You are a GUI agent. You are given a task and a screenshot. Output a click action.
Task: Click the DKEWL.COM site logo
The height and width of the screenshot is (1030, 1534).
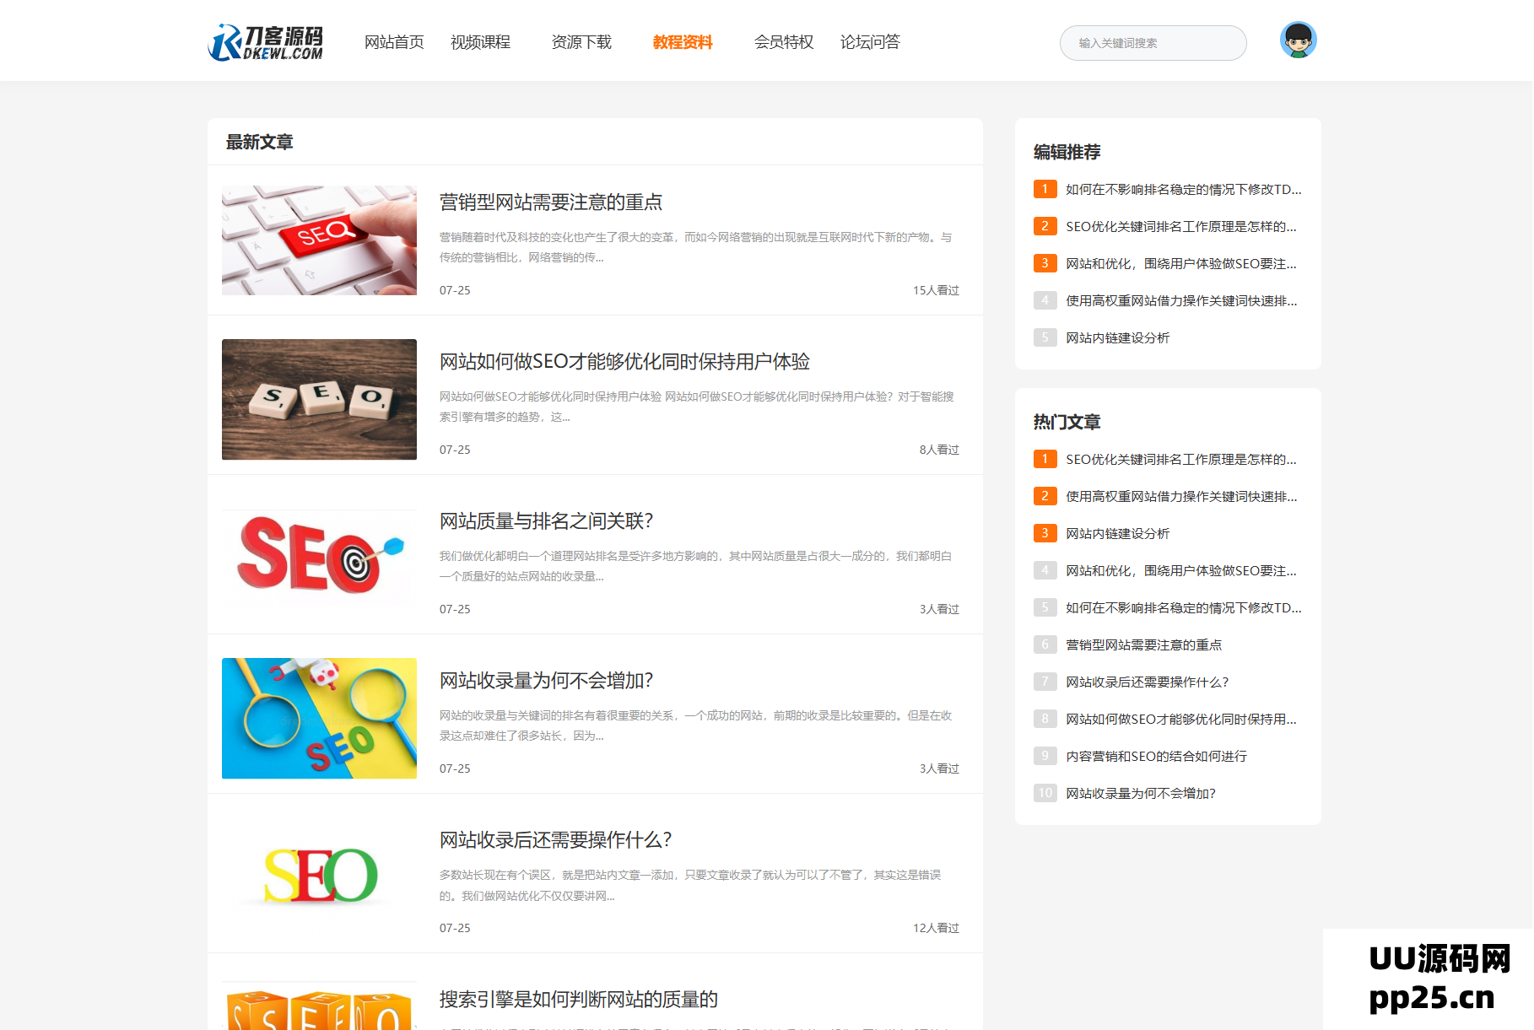(x=265, y=42)
